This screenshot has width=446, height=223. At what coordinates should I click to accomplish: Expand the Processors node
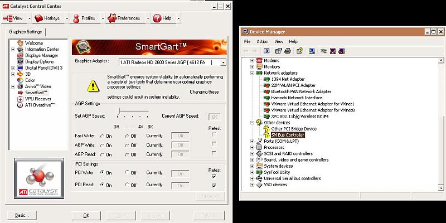click(x=252, y=147)
